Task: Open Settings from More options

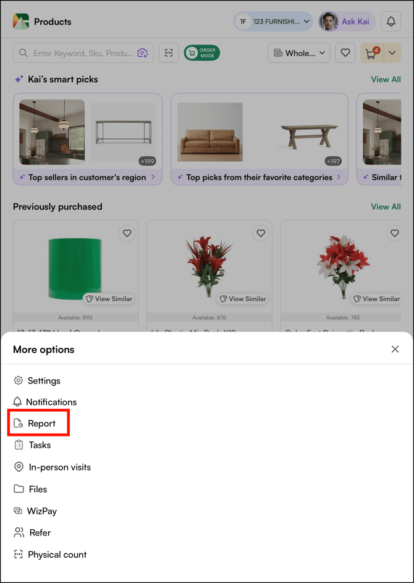Action: [43, 380]
